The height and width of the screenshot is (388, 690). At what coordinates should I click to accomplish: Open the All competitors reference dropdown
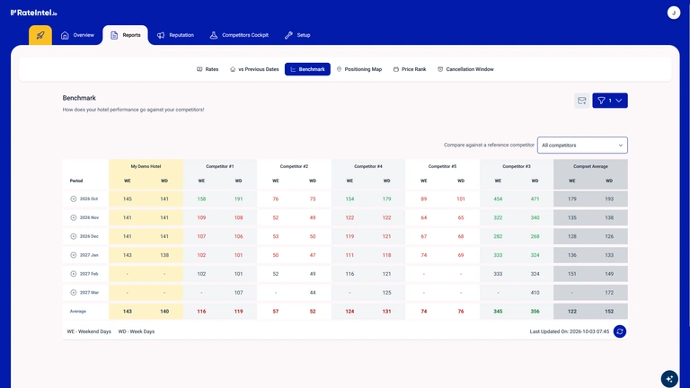coord(582,145)
